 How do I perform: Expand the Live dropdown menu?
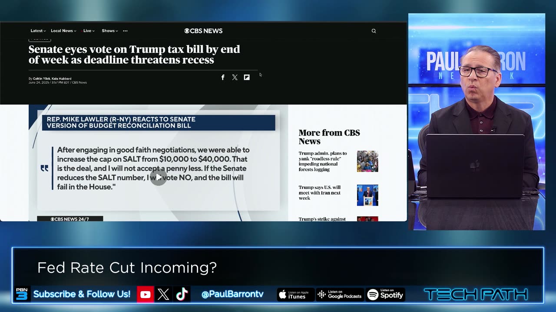(x=88, y=31)
